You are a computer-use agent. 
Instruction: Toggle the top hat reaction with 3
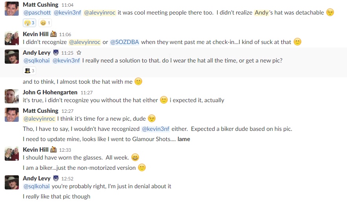29,71
